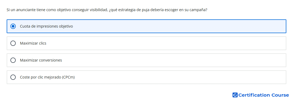
Task: Click the 'Coste por clic mejorado (CPCm)' label
Action: click(47, 77)
